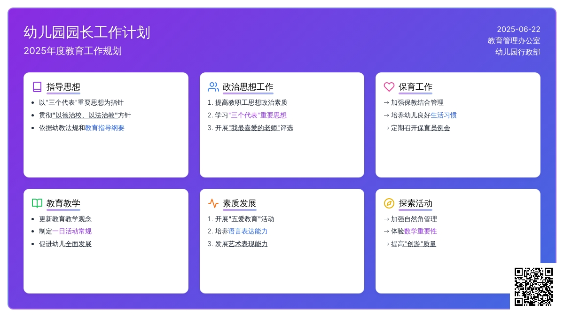
Task: Open the "创游"质量 underlined link
Action: click(x=420, y=244)
